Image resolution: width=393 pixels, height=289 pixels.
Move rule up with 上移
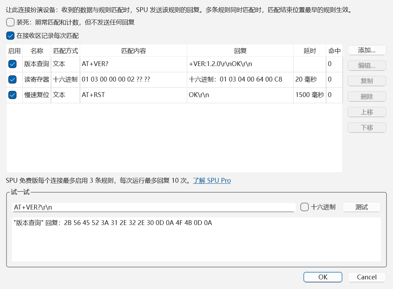pyautogui.click(x=367, y=112)
